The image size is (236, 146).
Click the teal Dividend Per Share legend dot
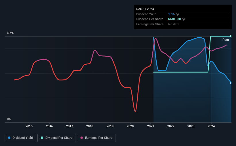tap(42, 138)
